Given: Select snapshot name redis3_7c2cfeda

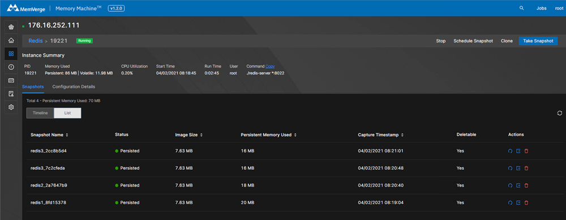Looking at the screenshot, I should pyautogui.click(x=48, y=168).
